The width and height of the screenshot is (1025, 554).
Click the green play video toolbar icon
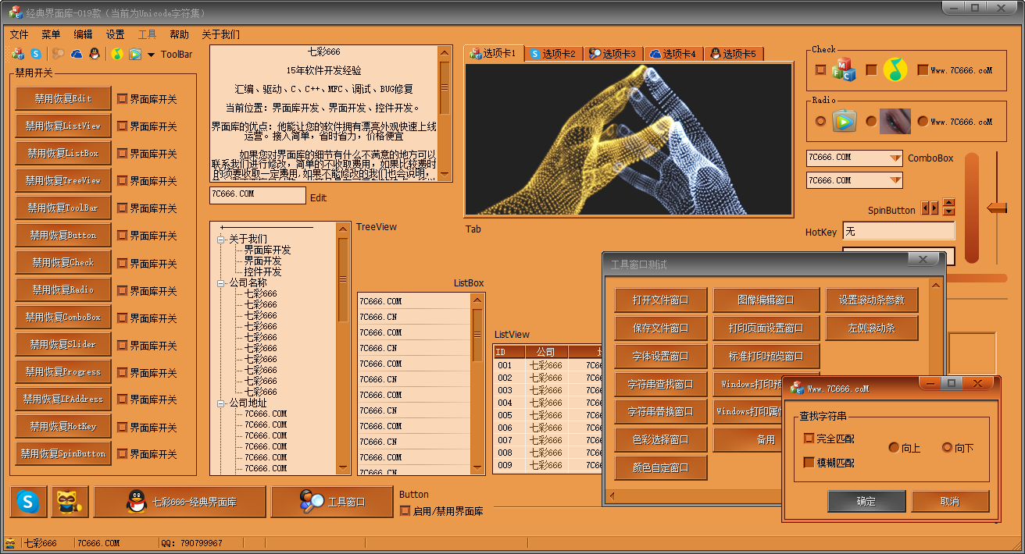pos(135,54)
